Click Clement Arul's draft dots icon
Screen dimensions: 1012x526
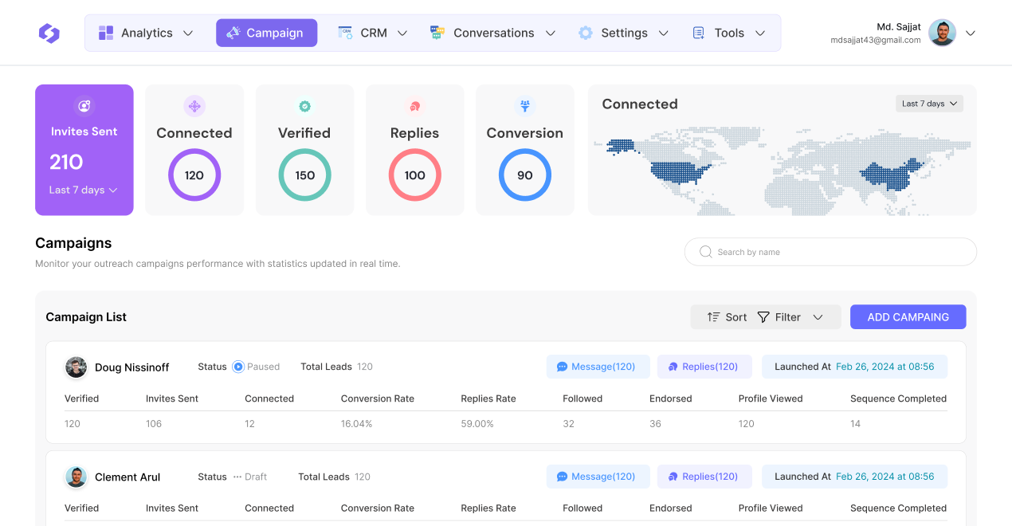(x=237, y=477)
